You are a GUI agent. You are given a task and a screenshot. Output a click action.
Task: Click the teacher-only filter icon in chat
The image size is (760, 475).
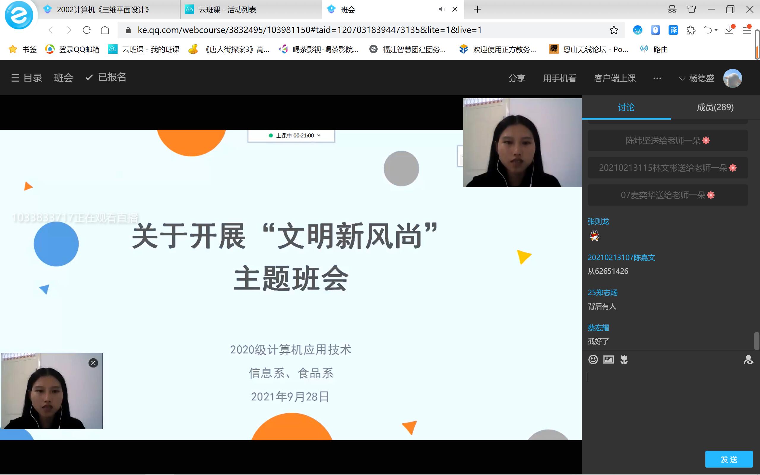[748, 360]
